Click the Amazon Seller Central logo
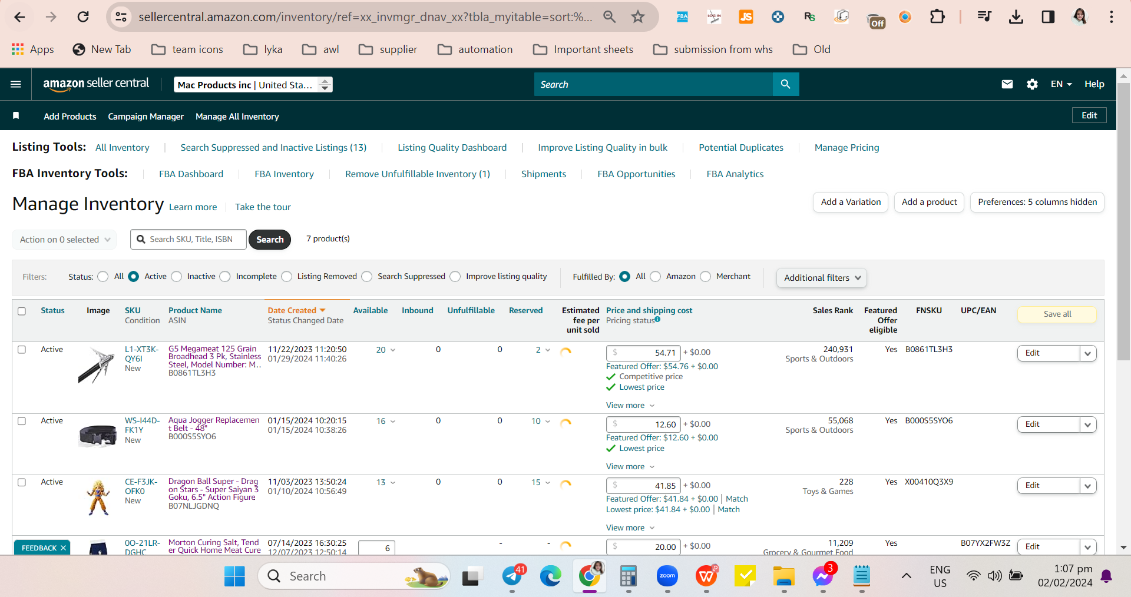The image size is (1131, 597). (x=96, y=84)
